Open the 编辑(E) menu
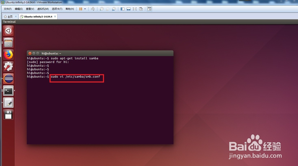The height and width of the screenshot is (166, 298). 18,9
